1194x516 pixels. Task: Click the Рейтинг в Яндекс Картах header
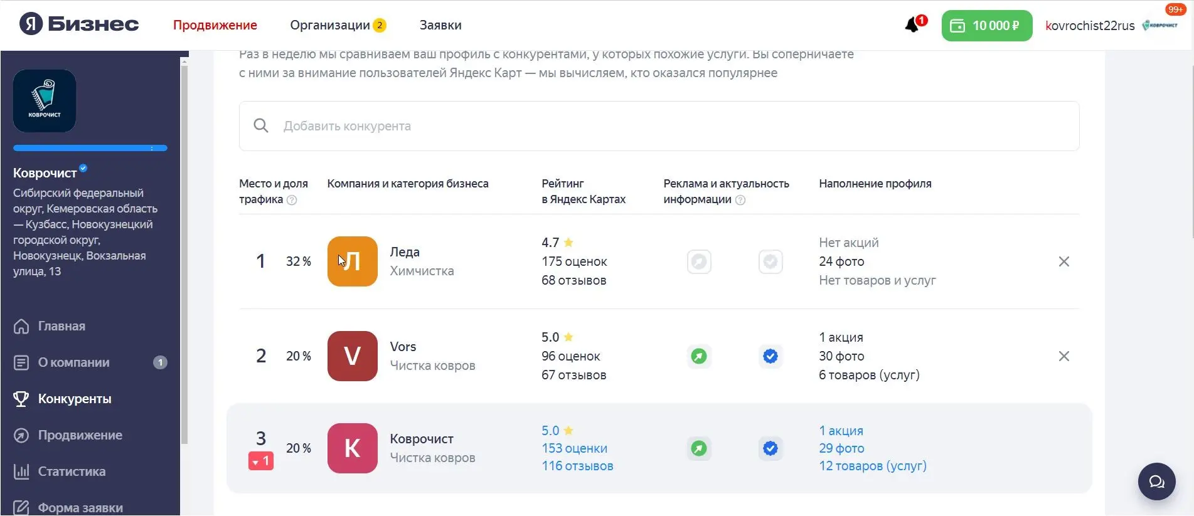(584, 191)
